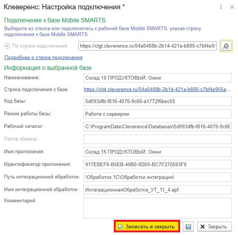Open the 'Строка подключения к базе' URL link

[157, 90]
